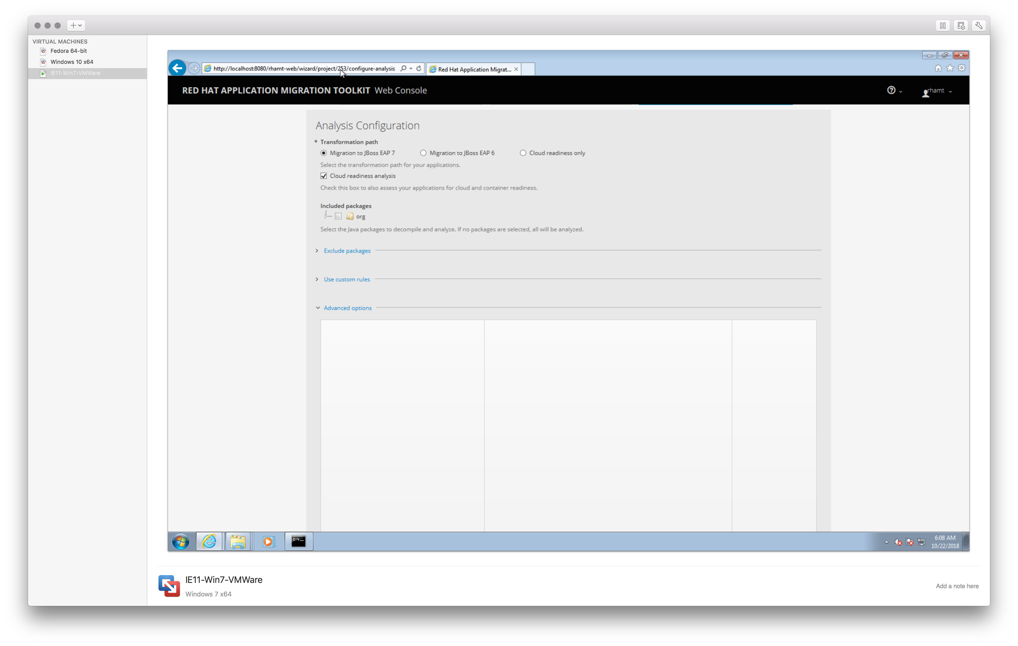Open Command Prompt from the taskbar

[x=299, y=541]
